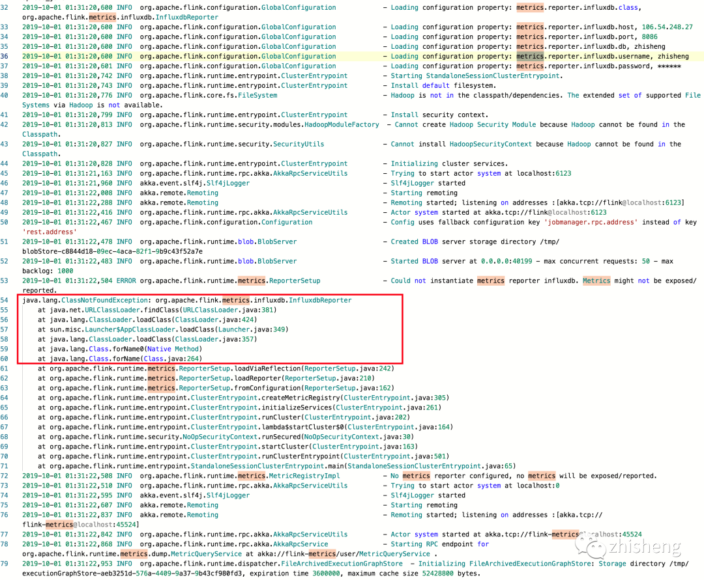This screenshot has height=580, width=704.
Task: Click the 'rest.address' string
Action: [x=50, y=232]
